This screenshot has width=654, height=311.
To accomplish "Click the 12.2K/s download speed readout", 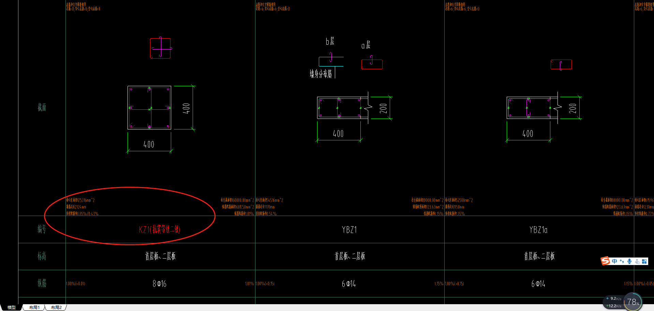I will tap(614, 306).
